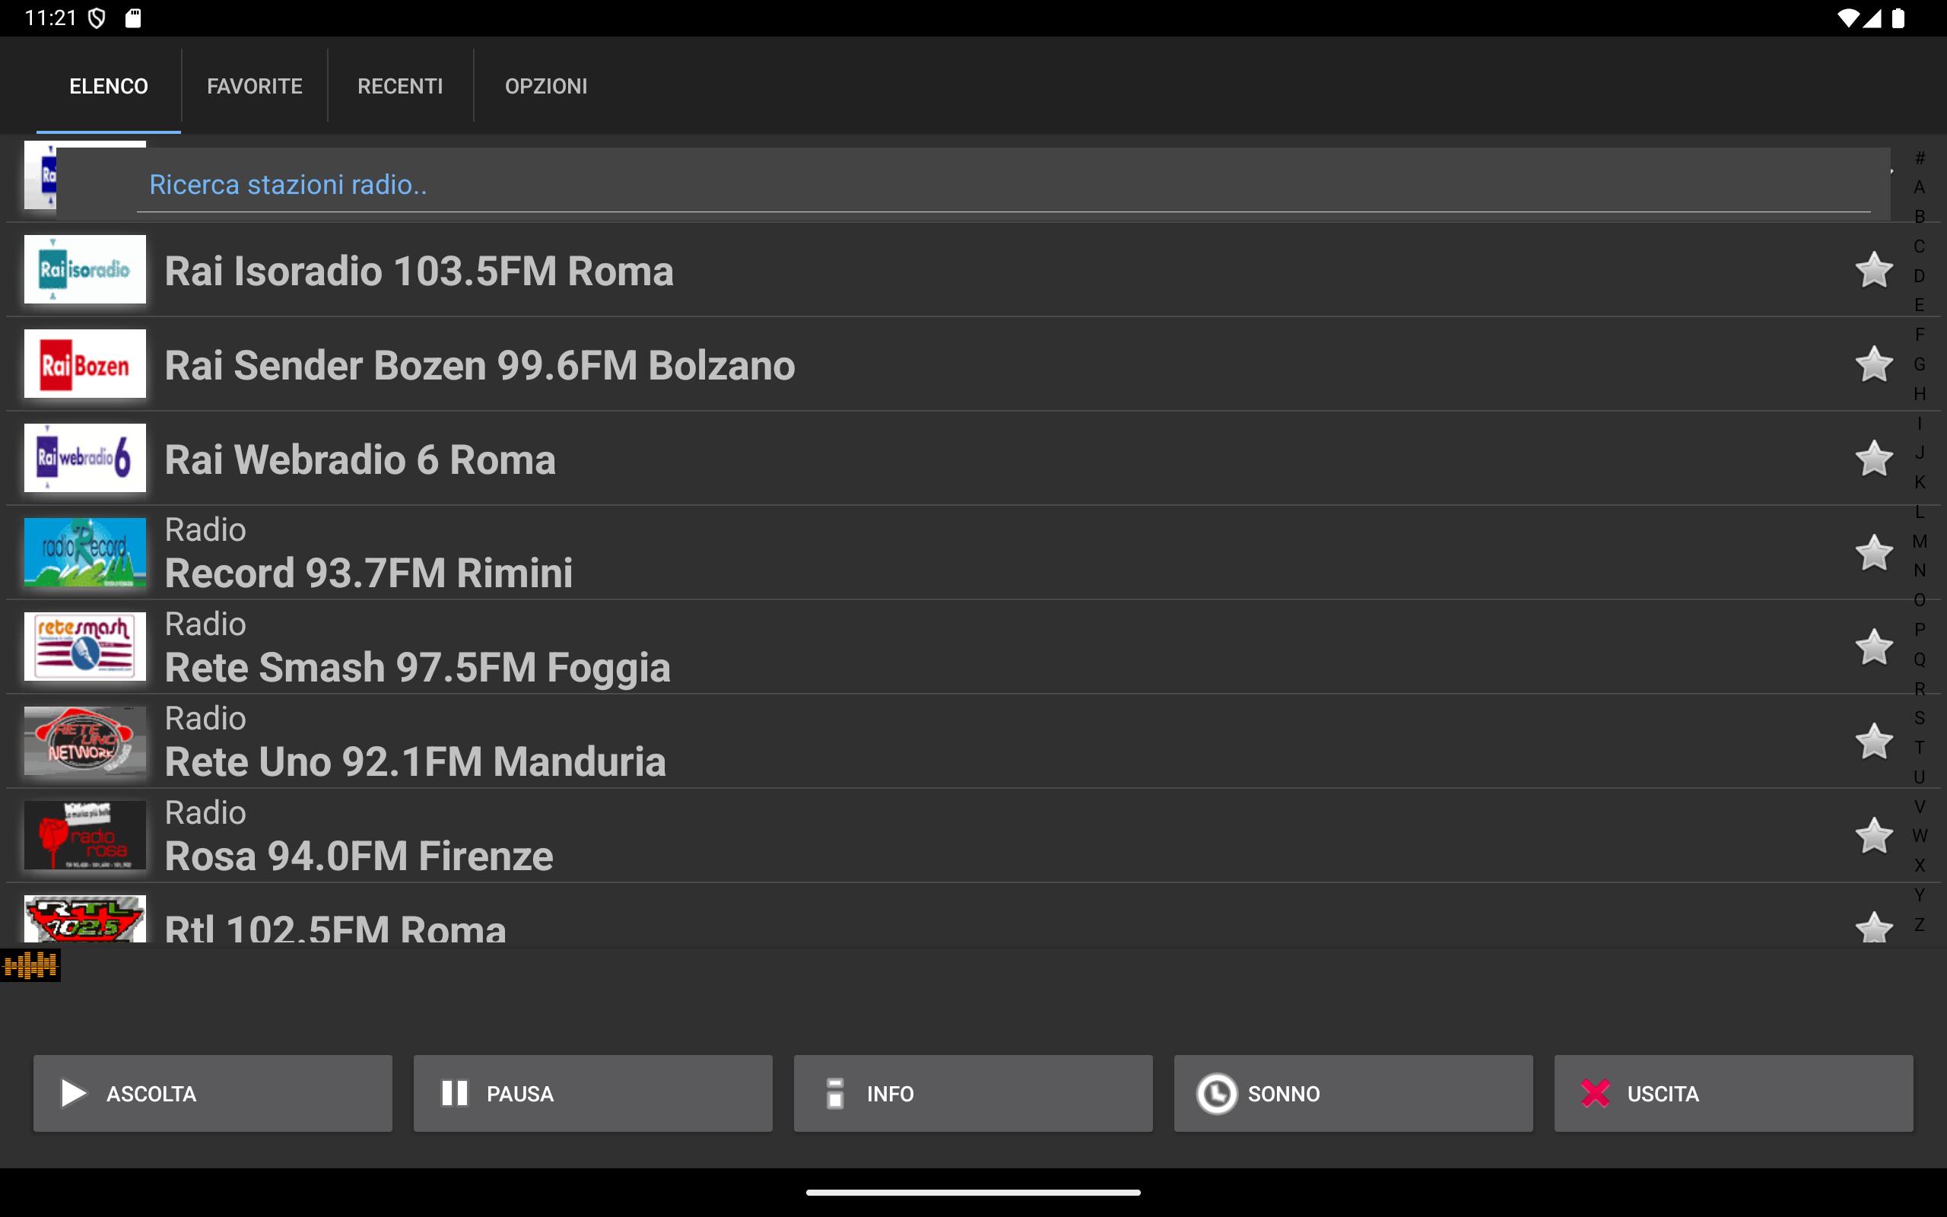
Task: Click the ASCOLTA play button
Action: click(x=212, y=1093)
